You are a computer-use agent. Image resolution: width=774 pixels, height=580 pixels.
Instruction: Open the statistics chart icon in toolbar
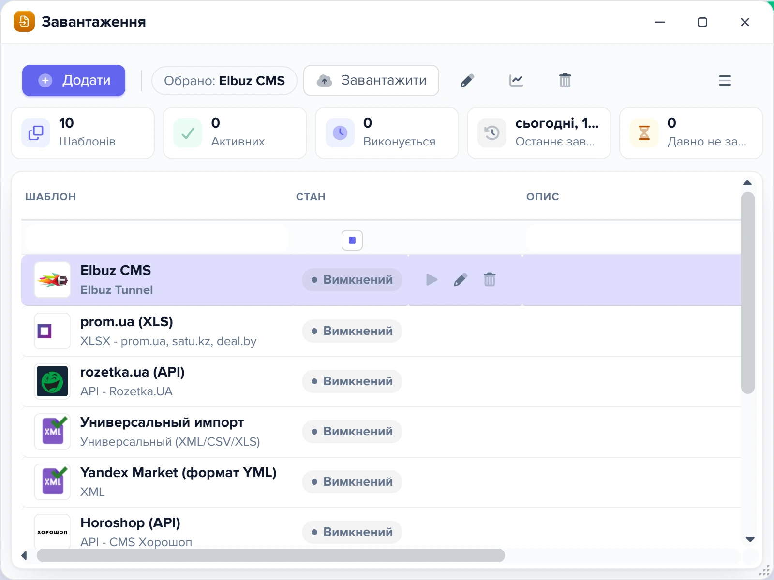[x=516, y=80]
